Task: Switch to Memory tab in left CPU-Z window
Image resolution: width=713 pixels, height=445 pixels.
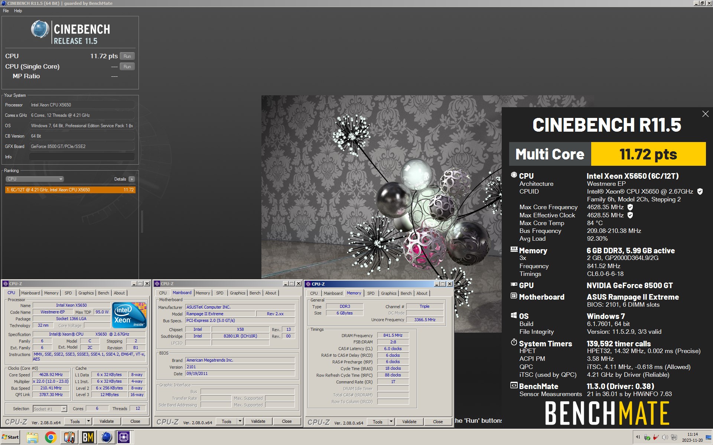Action: (x=51, y=293)
